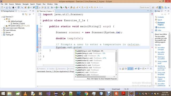Collapse the src folder node

(4, 19)
